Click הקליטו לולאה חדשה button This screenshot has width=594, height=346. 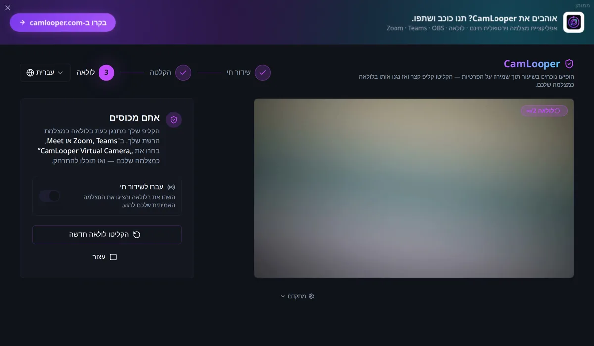[x=107, y=235]
